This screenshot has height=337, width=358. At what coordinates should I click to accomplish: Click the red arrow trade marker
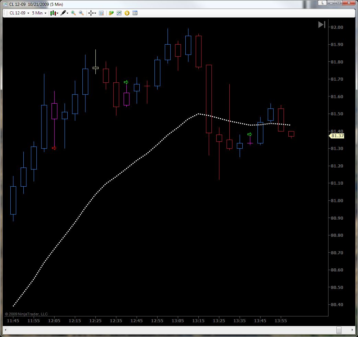(54, 148)
